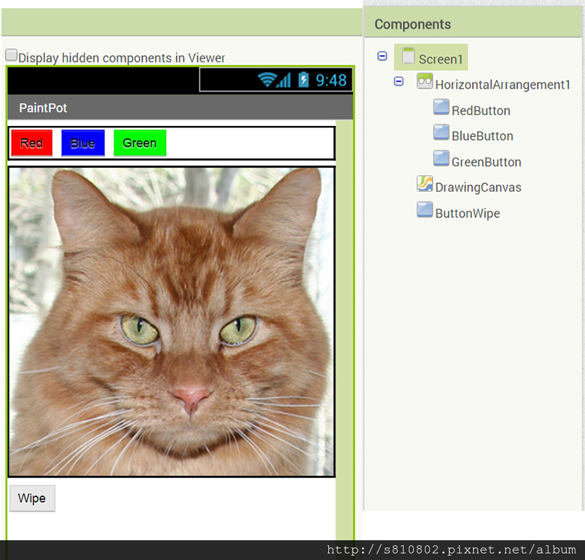The height and width of the screenshot is (560, 585).
Task: Click the Screen1 component icon
Action: point(409,56)
